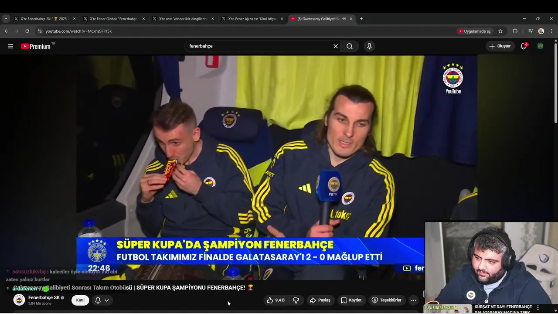Screen dimensions: 558x314
Task: Reload the current page
Action: pyautogui.click(x=27, y=31)
